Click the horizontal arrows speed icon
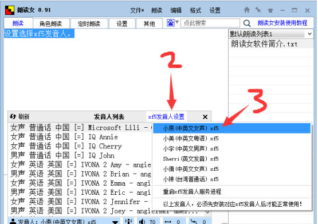This screenshot has width=318, height=224. pyautogui.click(x=168, y=222)
